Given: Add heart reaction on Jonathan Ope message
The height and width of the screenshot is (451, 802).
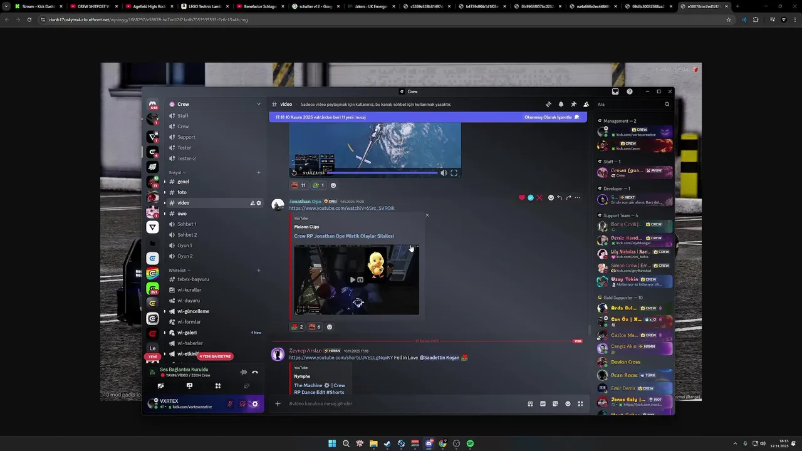Looking at the screenshot, I should pyautogui.click(x=521, y=197).
